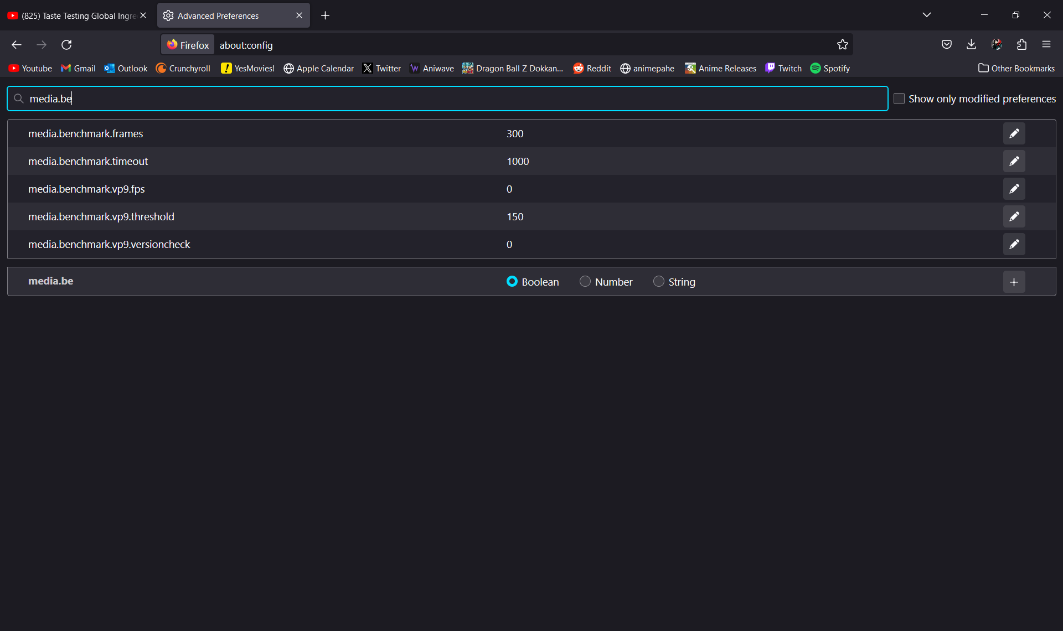Save to Pocket icon in toolbar

946,45
